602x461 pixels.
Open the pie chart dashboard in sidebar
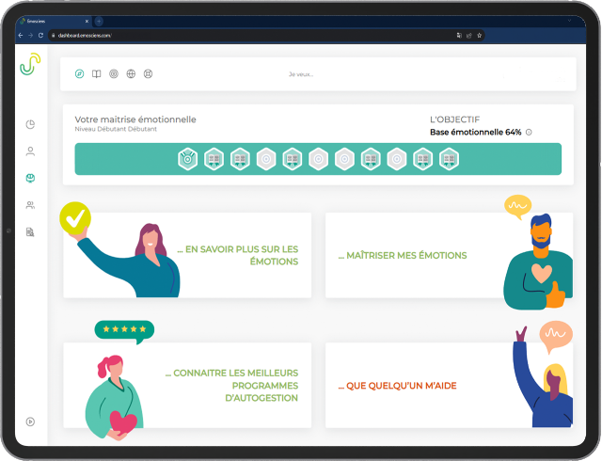pyautogui.click(x=30, y=124)
